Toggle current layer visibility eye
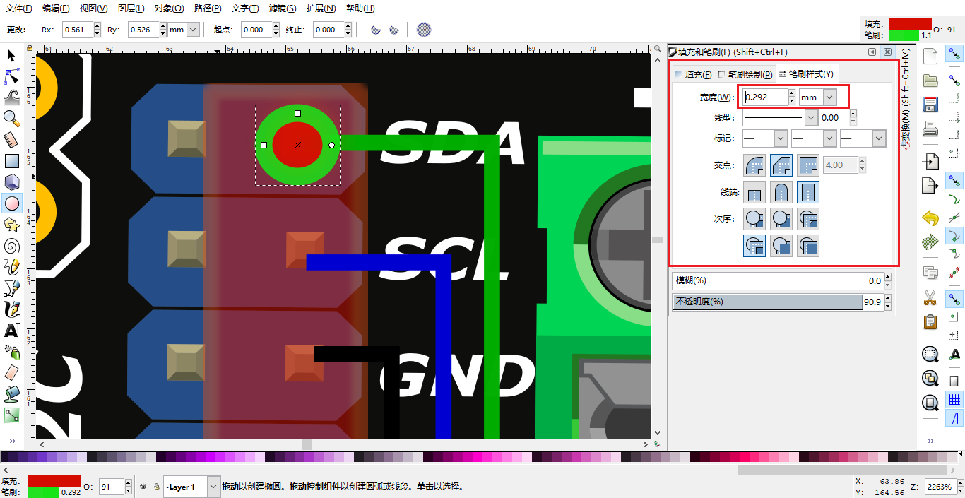 [143, 487]
